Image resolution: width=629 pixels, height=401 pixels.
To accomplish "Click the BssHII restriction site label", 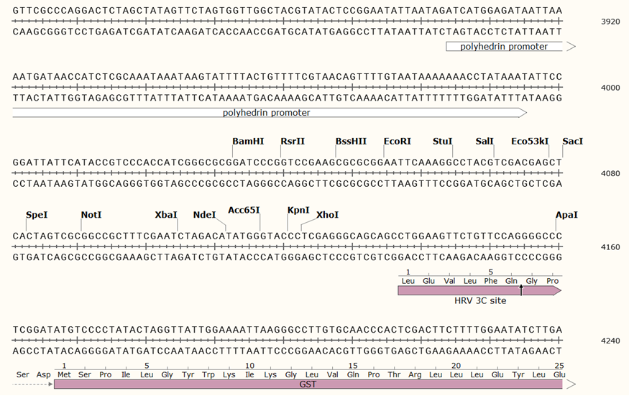I will tap(351, 141).
